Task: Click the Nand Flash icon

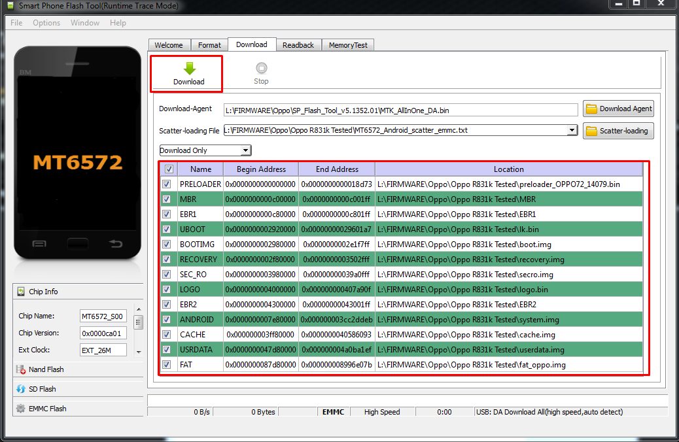Action: pos(21,369)
